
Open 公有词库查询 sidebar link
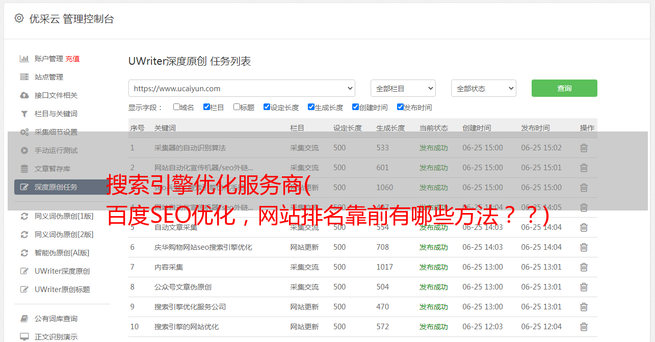pyautogui.click(x=56, y=319)
